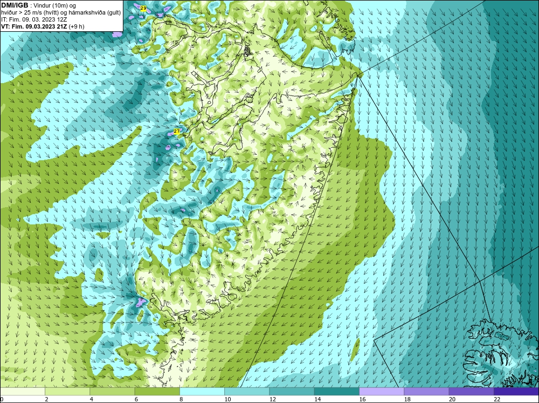This screenshot has height=403, width=539.
Task: Click the legend value 22
Action: click(497, 399)
